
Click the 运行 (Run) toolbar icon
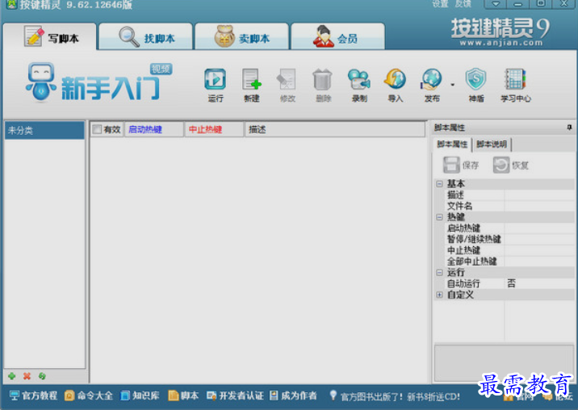point(216,85)
